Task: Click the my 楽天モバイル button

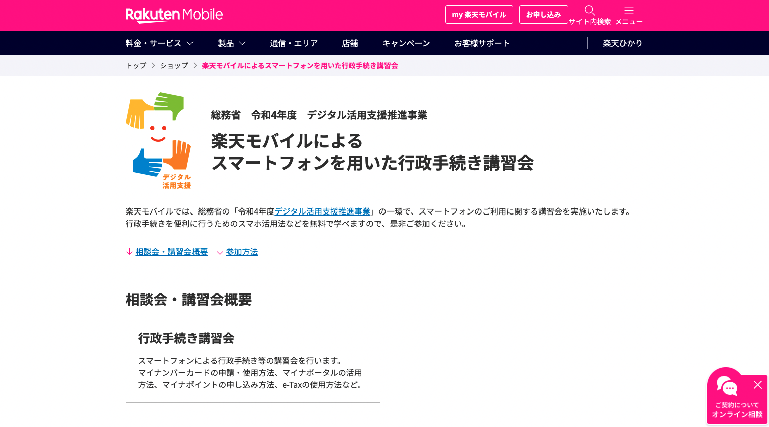Action: click(x=479, y=15)
